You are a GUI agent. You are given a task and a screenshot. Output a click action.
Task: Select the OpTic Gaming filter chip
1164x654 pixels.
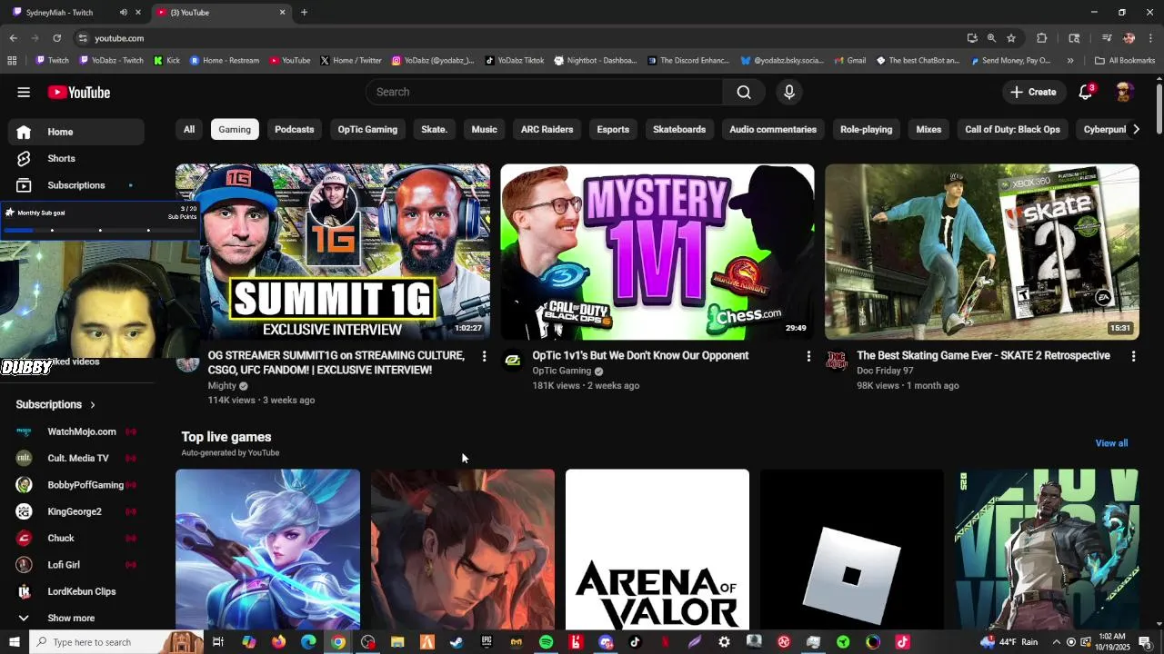pos(367,129)
